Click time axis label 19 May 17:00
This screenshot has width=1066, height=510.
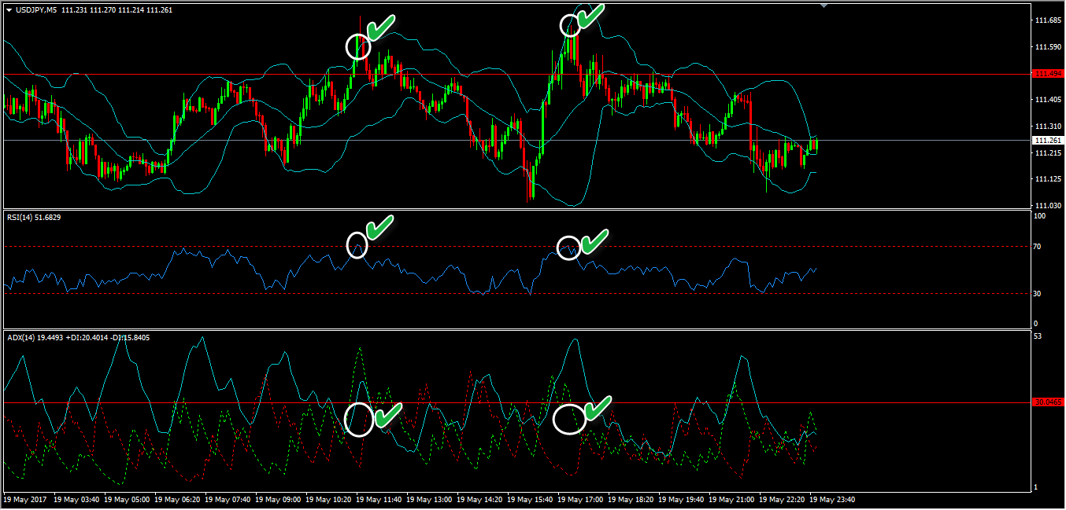580,499
